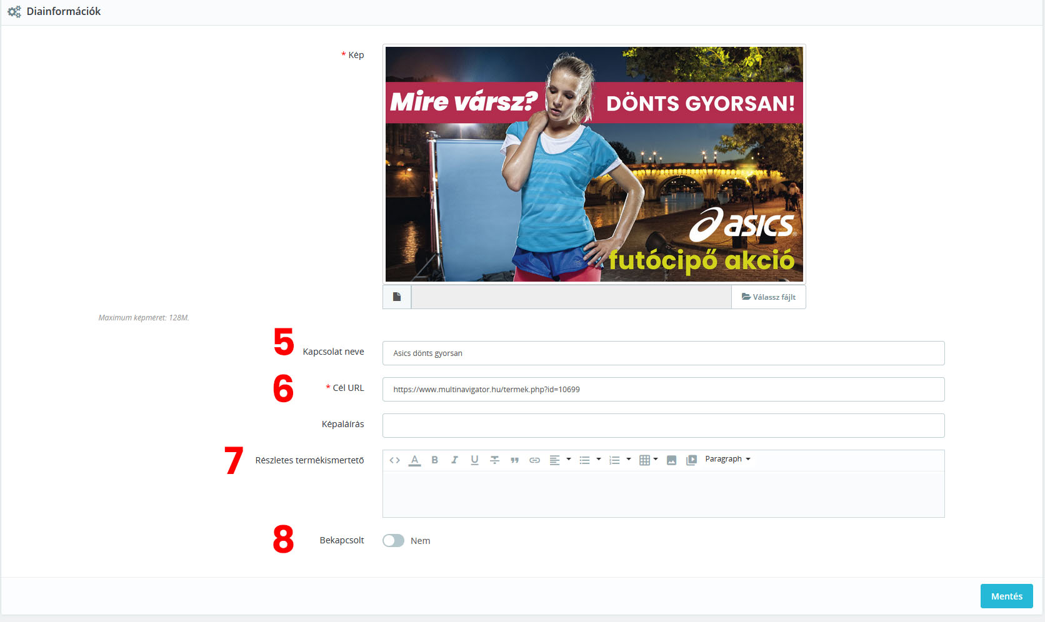Click the Asics banner image preview
The width and height of the screenshot is (1045, 622).
click(x=594, y=164)
